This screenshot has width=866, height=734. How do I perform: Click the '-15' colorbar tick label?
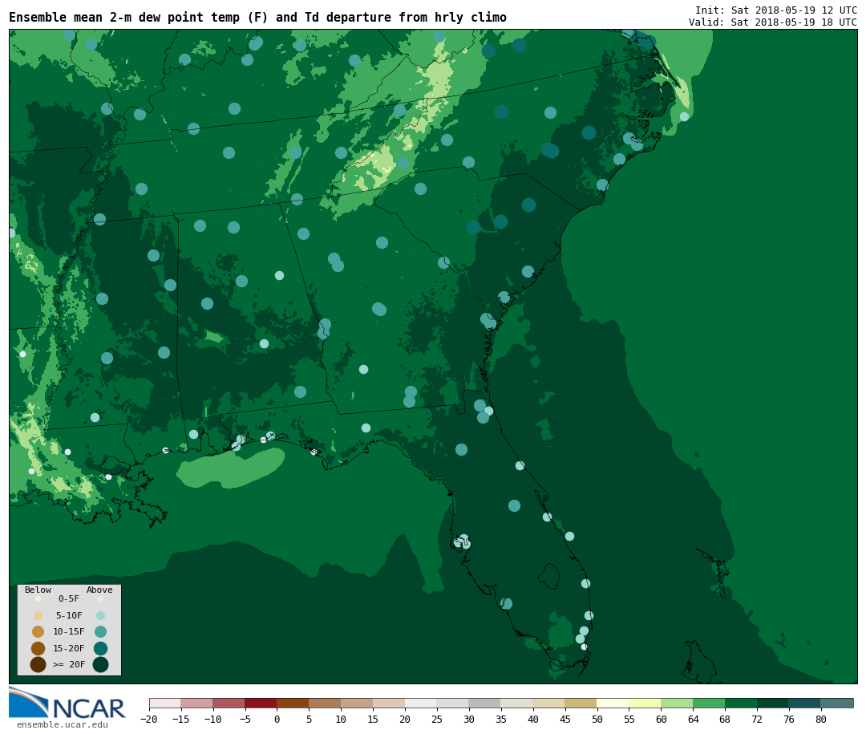click(181, 719)
